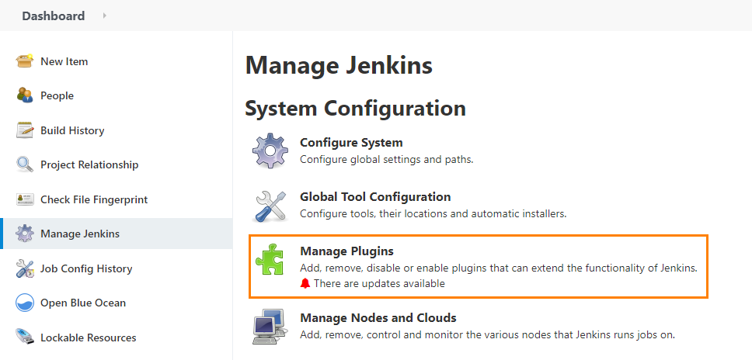Click the Lockable Resources USB icon
The image size is (752, 360).
point(25,337)
